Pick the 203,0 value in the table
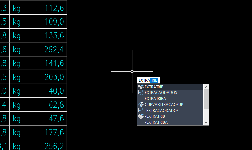 [x=54, y=77]
